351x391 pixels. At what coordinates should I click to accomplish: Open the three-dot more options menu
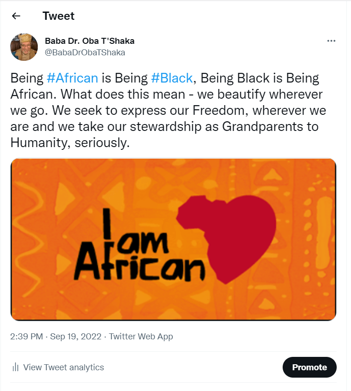click(x=331, y=41)
